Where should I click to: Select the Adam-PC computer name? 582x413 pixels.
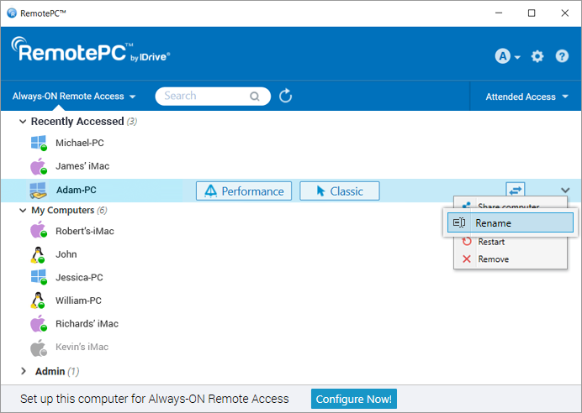pyautogui.click(x=76, y=190)
